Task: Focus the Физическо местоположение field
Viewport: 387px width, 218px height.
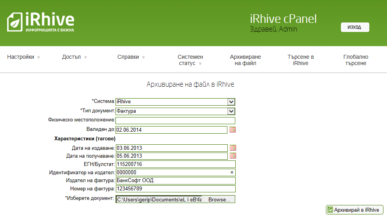Action: pos(175,121)
